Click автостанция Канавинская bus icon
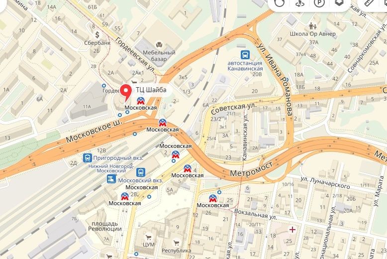Viewport: 387px width, 259px height. point(245,55)
